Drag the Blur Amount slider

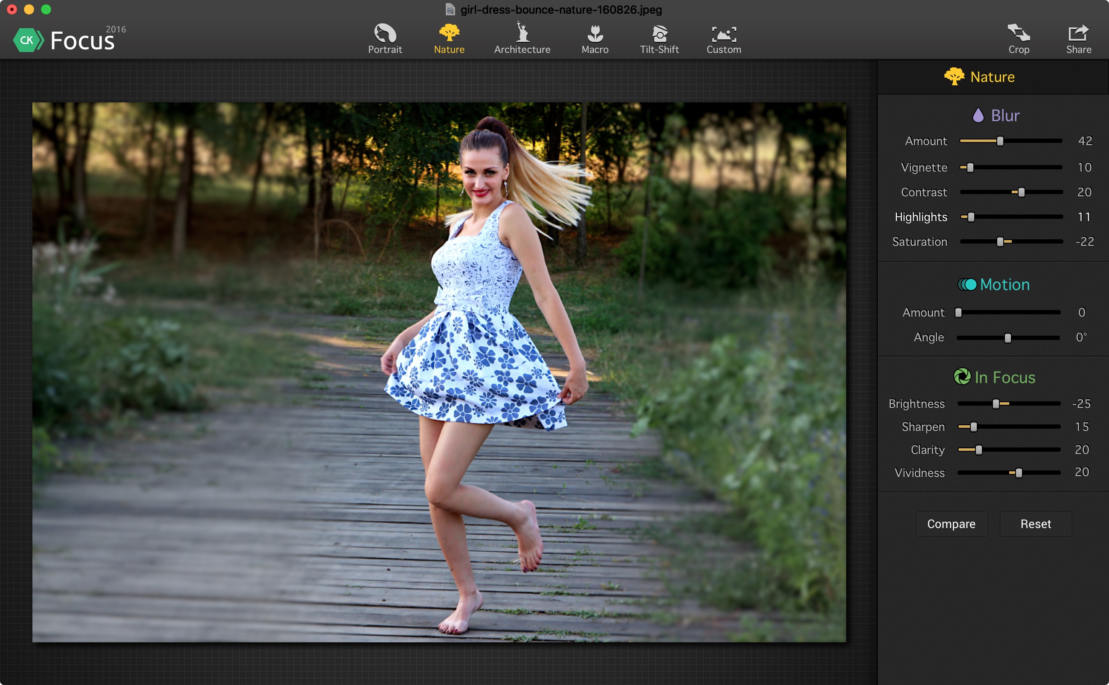tap(1001, 140)
